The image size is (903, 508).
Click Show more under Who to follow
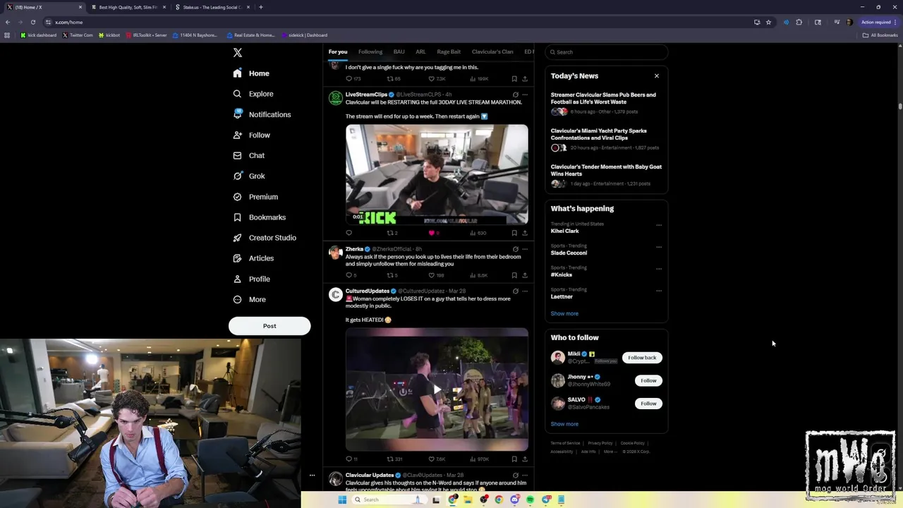pos(564,424)
